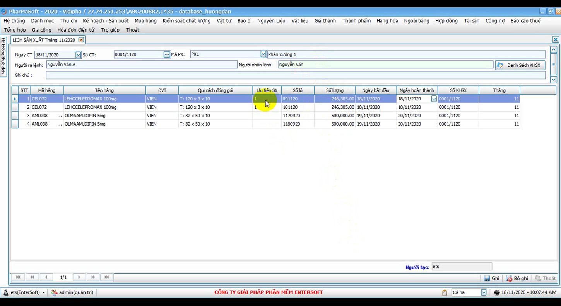Select the row for OLMAAMLDIPIN 5mg lot 1170920
The height and width of the screenshot is (306, 561).
155,116
